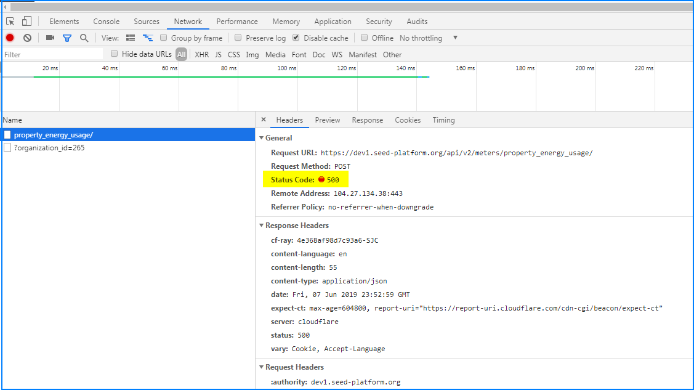694x390 pixels.
Task: Switch to the Preview detail tab
Action: tap(328, 120)
